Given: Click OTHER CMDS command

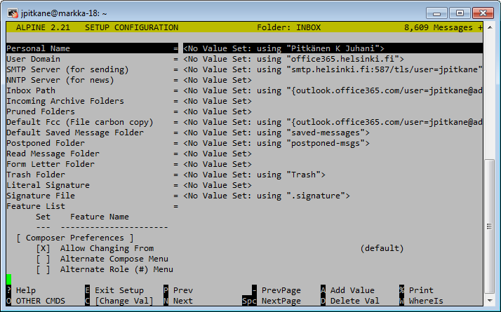Looking at the screenshot, I should (36, 301).
